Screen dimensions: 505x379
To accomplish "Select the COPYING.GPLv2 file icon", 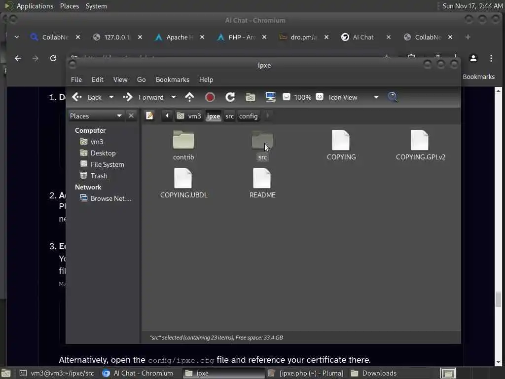I will pos(420,140).
